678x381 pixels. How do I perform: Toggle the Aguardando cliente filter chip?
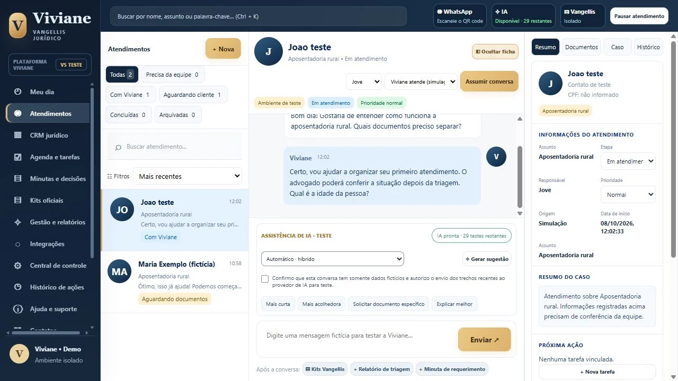tap(193, 95)
